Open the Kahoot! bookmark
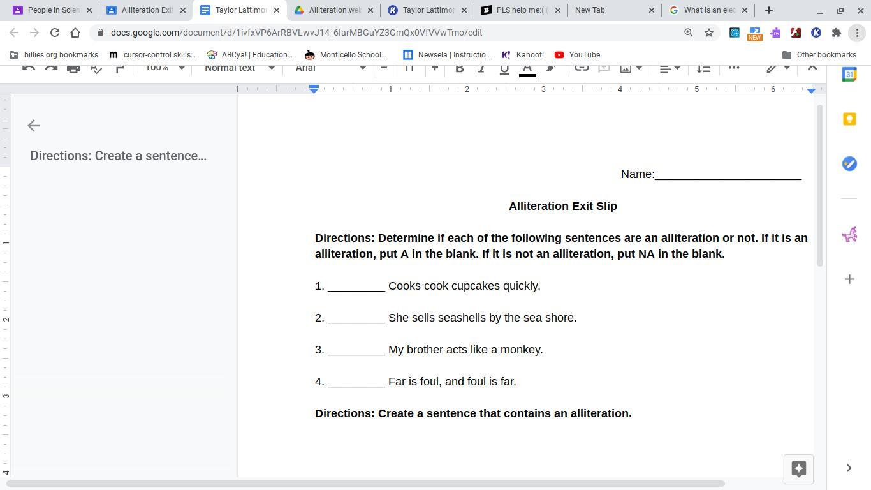871x490 pixels. tap(523, 55)
